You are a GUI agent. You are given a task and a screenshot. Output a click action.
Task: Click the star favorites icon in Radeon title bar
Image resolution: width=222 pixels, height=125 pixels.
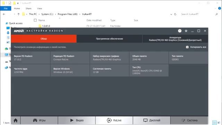[186, 31]
